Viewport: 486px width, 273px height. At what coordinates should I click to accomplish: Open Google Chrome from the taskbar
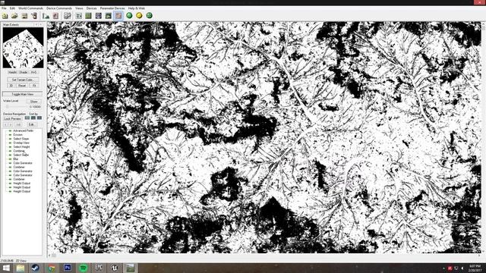52,268
